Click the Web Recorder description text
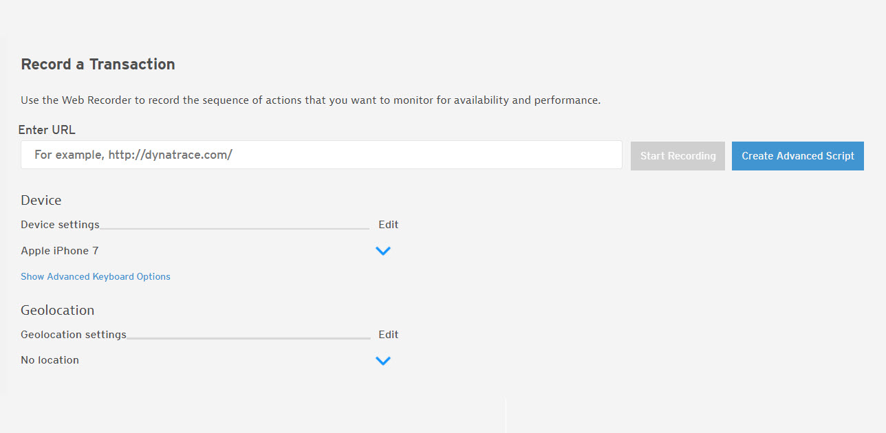Screen dimensions: 886x433 (x=311, y=100)
